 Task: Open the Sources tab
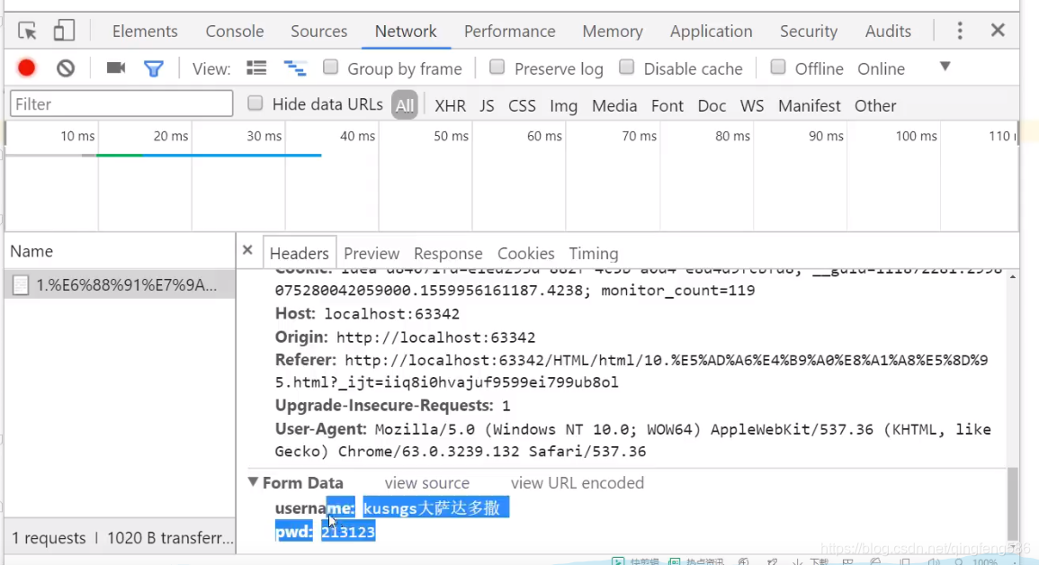318,31
